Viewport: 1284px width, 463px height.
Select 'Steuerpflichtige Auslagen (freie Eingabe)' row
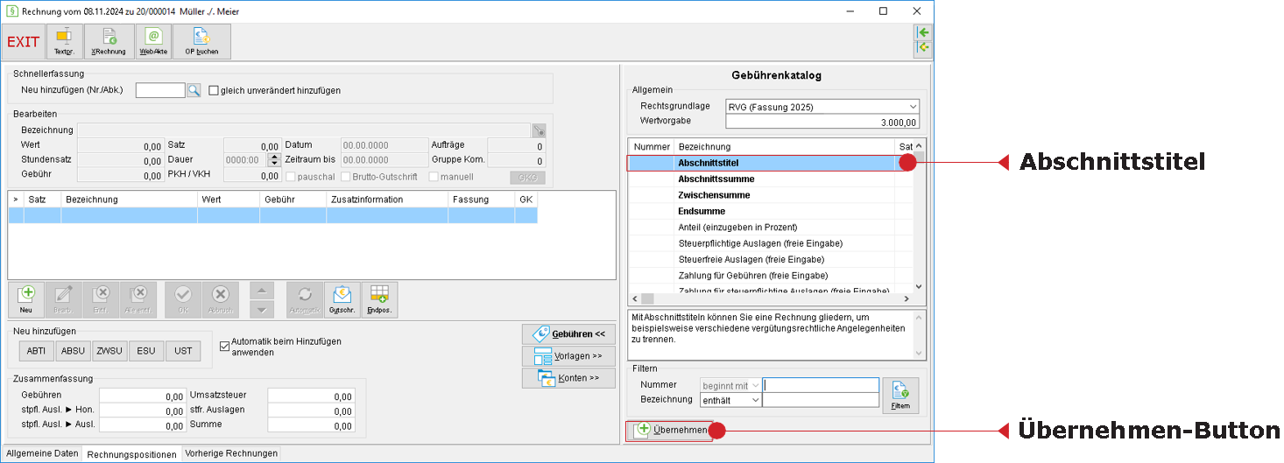pyautogui.click(x=771, y=243)
